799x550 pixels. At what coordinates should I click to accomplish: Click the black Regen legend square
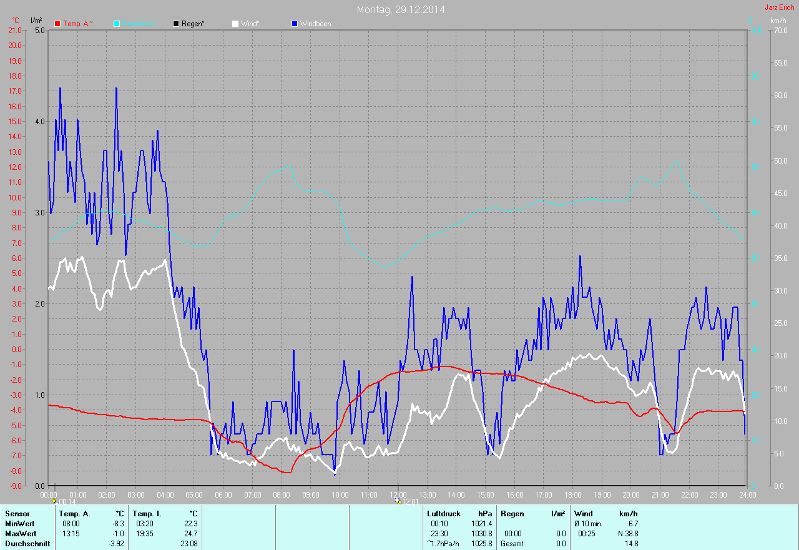click(x=176, y=24)
